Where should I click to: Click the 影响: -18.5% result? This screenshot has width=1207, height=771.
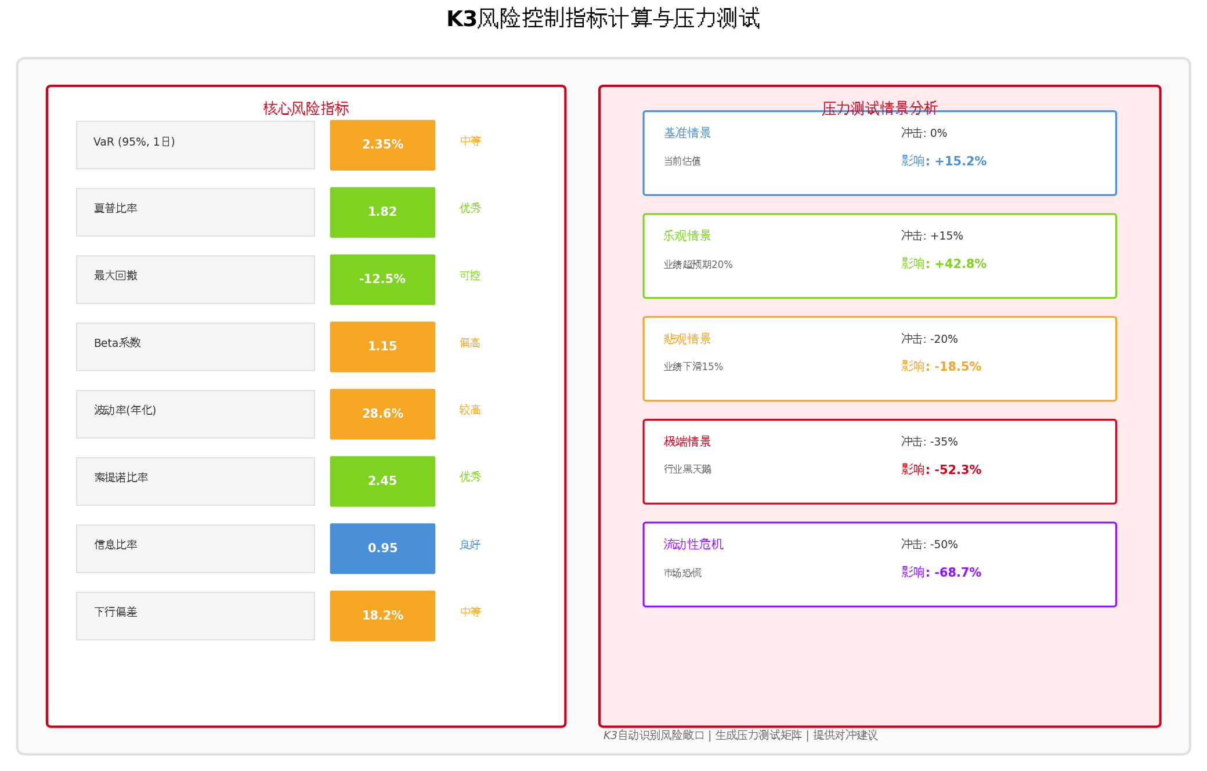tap(941, 367)
